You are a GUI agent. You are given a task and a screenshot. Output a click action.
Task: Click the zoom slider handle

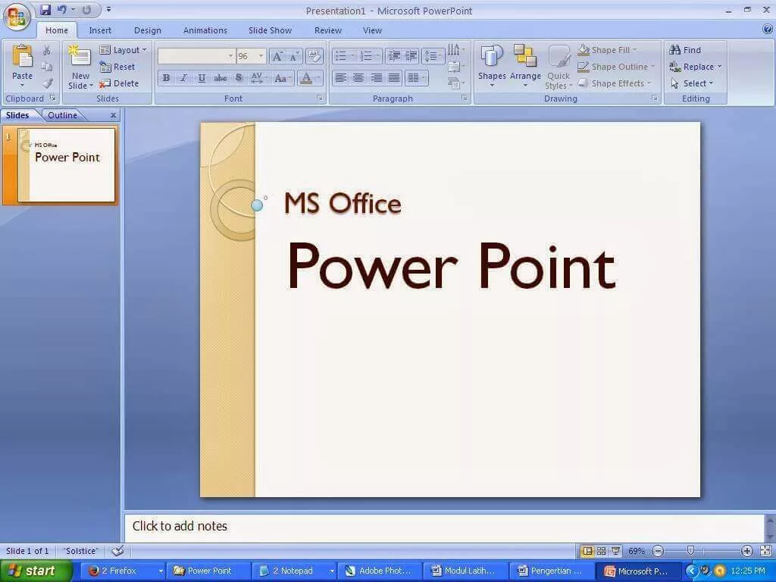coord(691,550)
